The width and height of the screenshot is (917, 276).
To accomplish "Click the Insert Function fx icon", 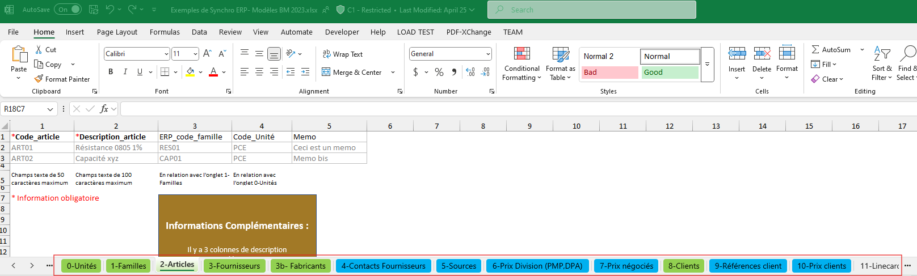I will [104, 109].
